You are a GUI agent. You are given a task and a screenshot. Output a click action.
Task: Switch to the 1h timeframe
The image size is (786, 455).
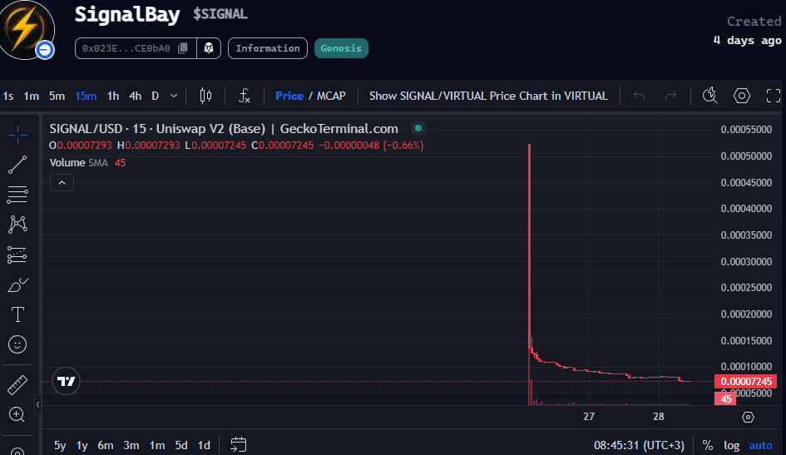click(113, 96)
